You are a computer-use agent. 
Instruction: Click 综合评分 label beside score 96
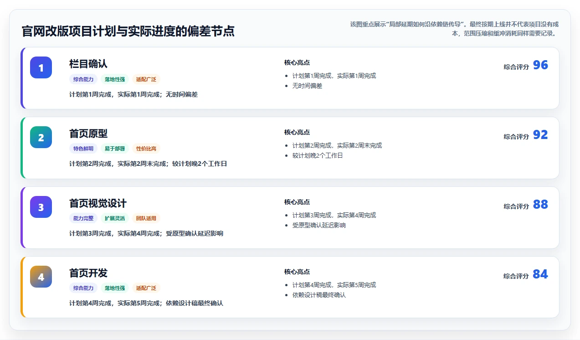coord(516,67)
